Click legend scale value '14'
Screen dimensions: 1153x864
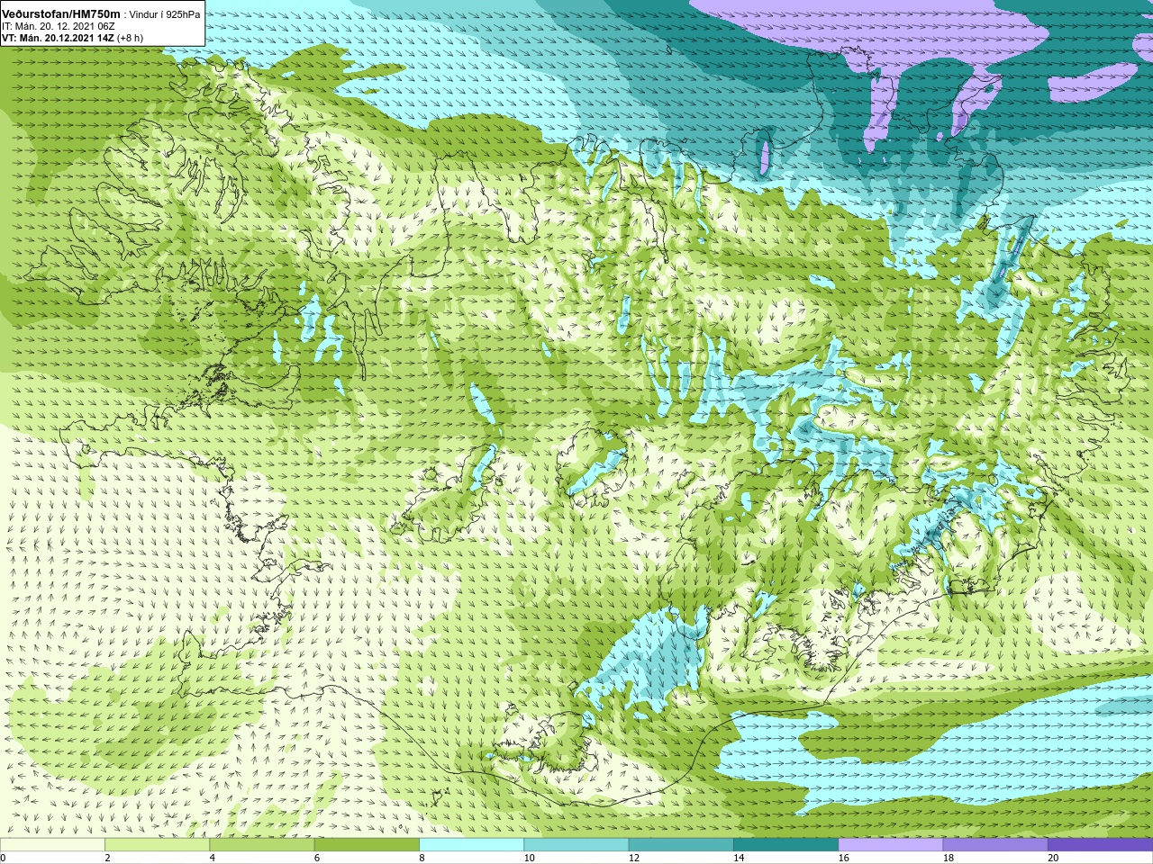[x=739, y=858]
